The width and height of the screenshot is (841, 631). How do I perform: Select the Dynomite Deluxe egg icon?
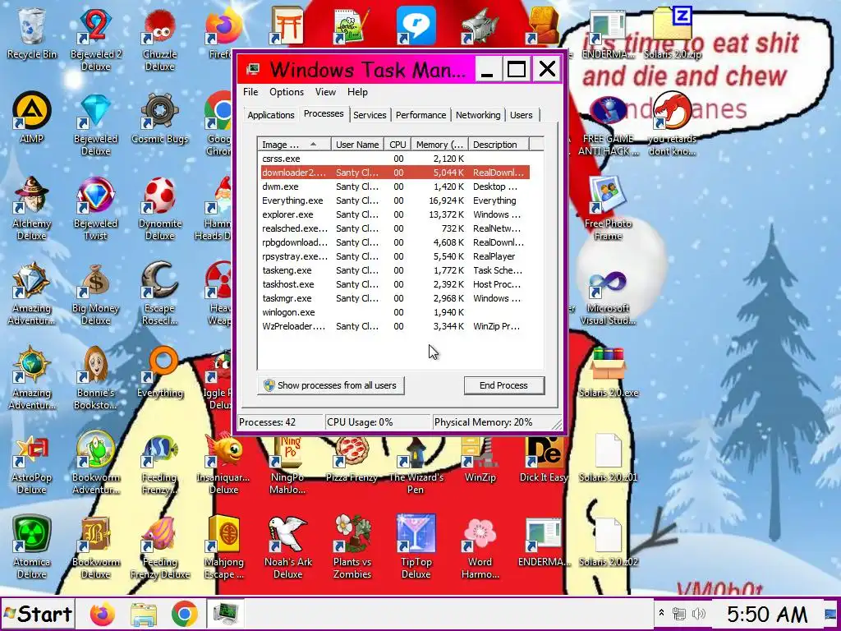pos(160,208)
